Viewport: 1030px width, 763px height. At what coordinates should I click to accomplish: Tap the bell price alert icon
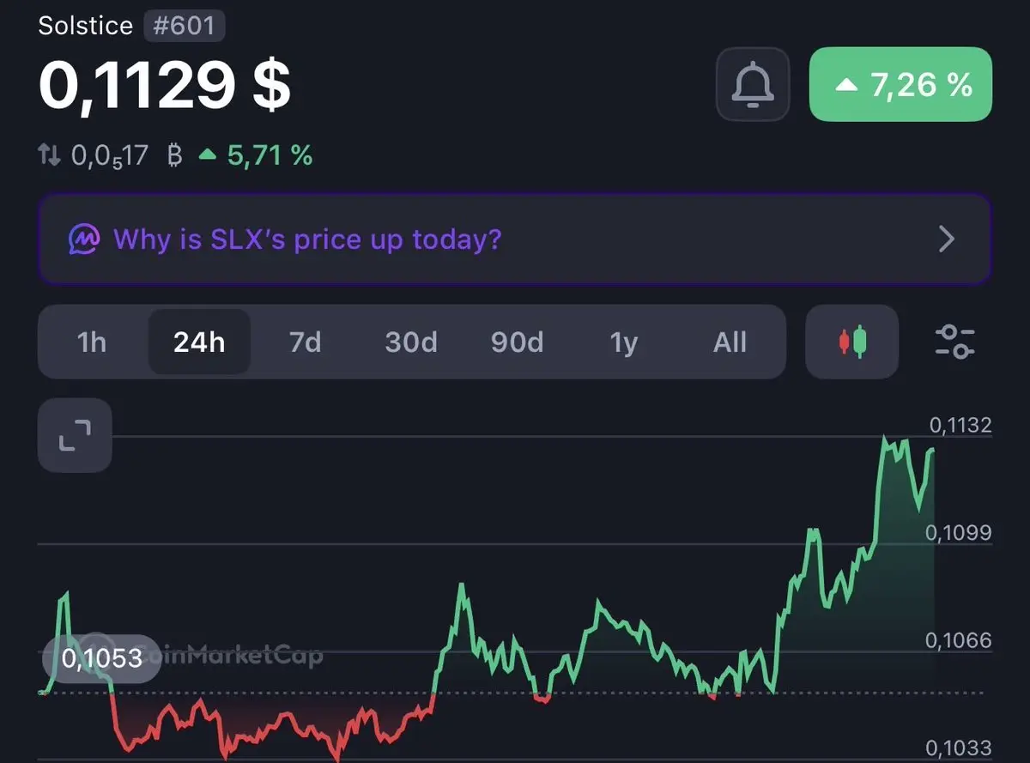753,84
